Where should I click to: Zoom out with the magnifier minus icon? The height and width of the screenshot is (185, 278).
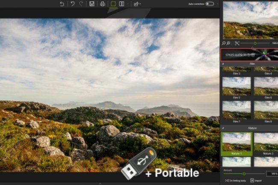[x=229, y=43]
